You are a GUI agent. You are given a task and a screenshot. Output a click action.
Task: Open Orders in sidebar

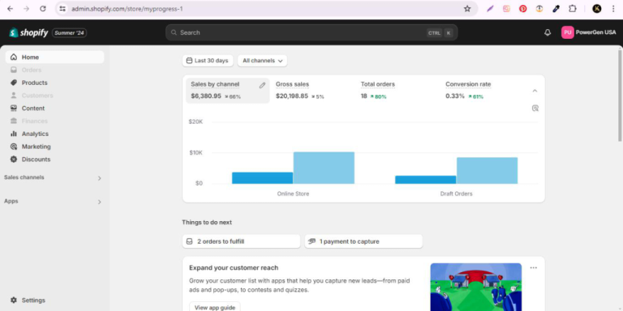coord(55,70)
